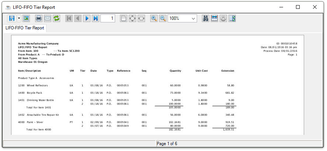Click date 02/09/16 in Paint row

pos(97,122)
